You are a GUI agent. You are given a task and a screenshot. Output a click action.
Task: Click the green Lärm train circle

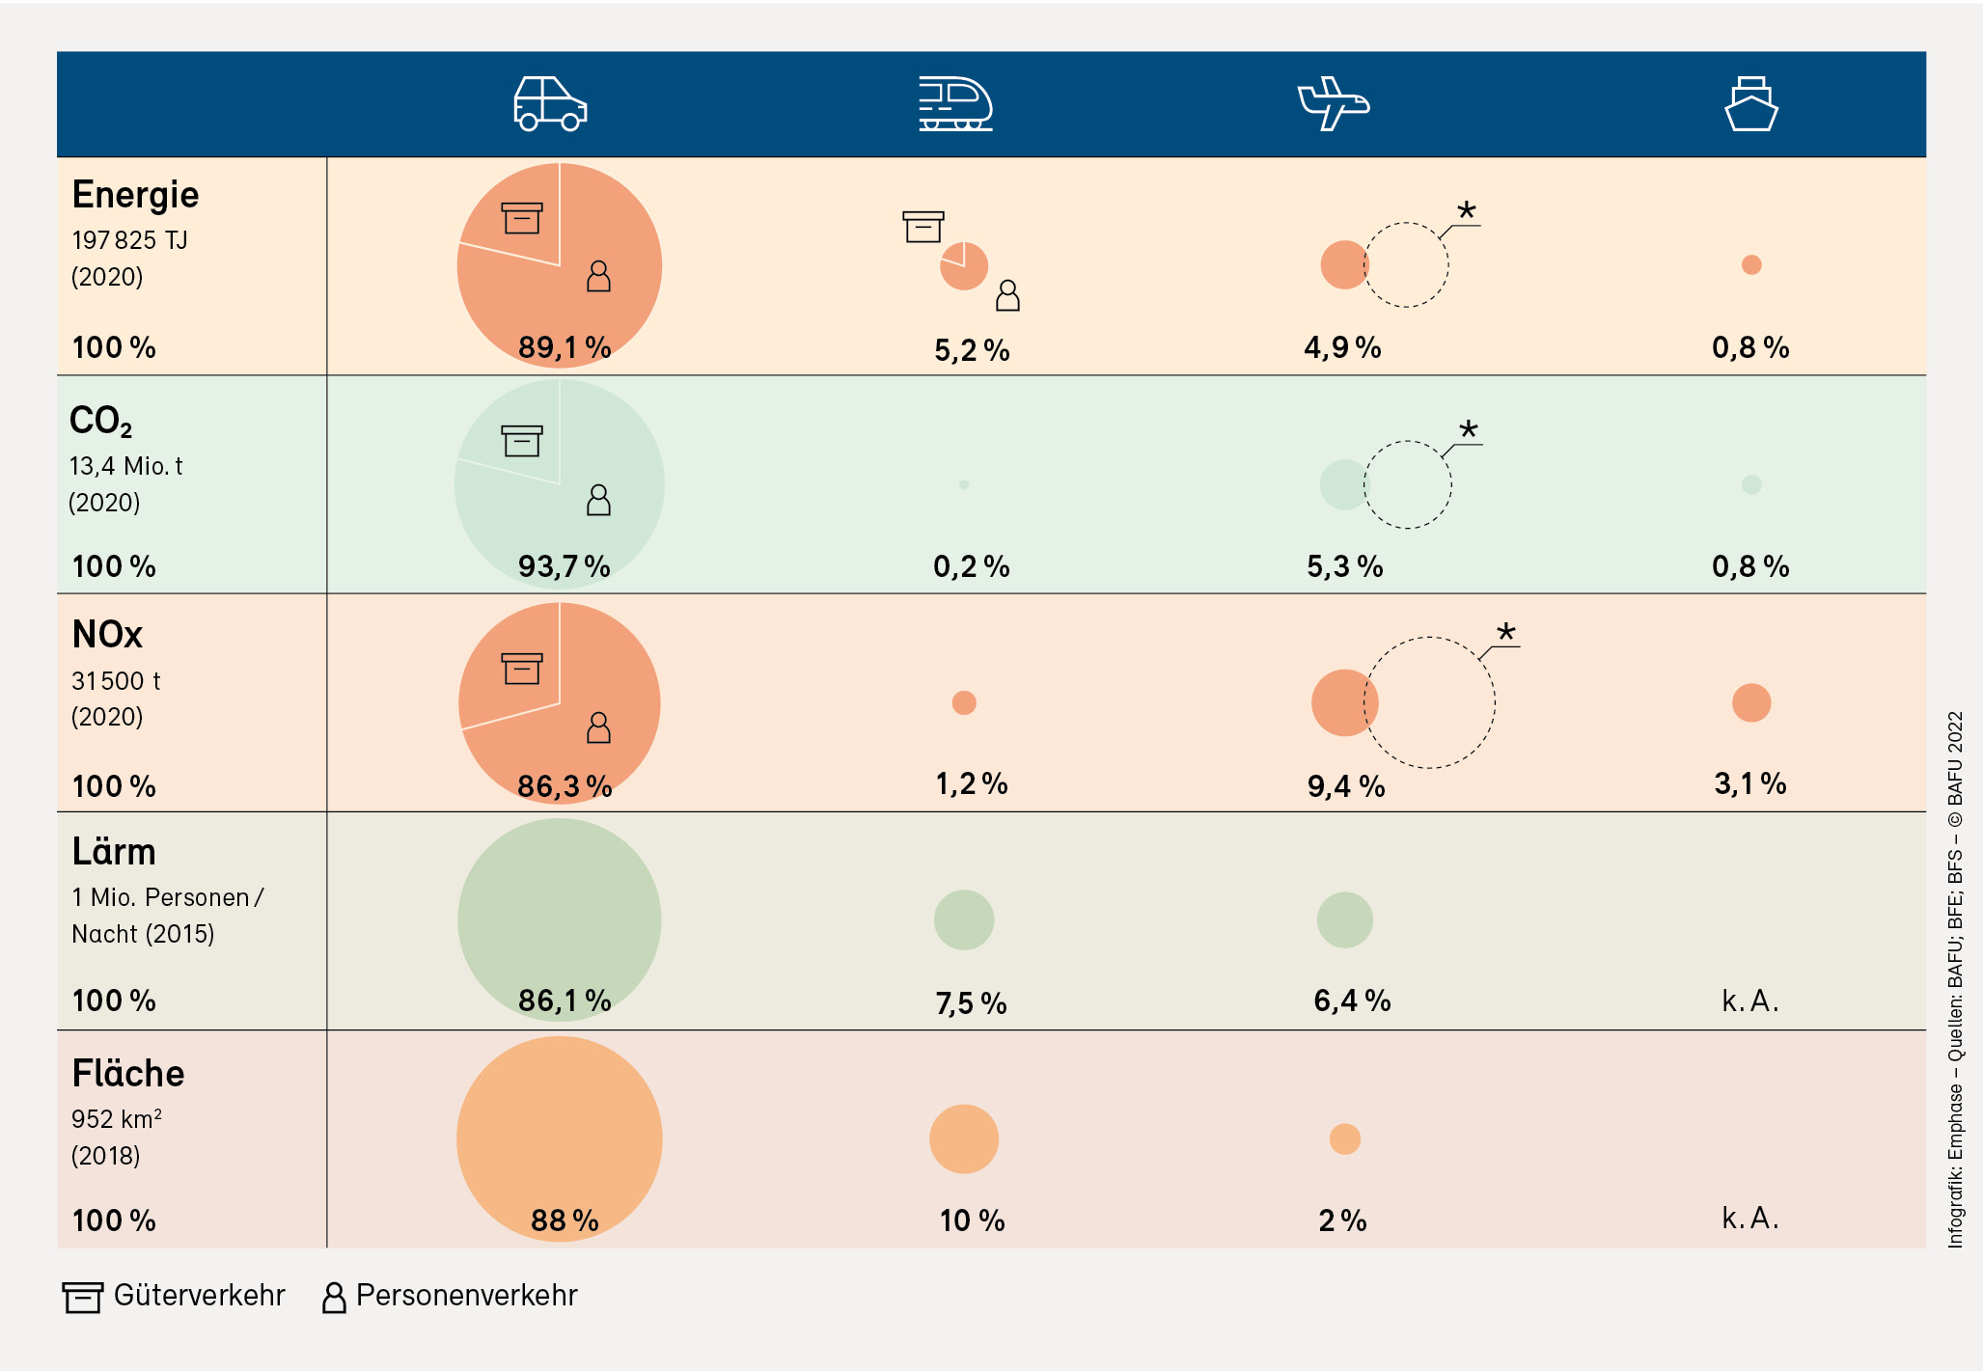[x=963, y=919]
